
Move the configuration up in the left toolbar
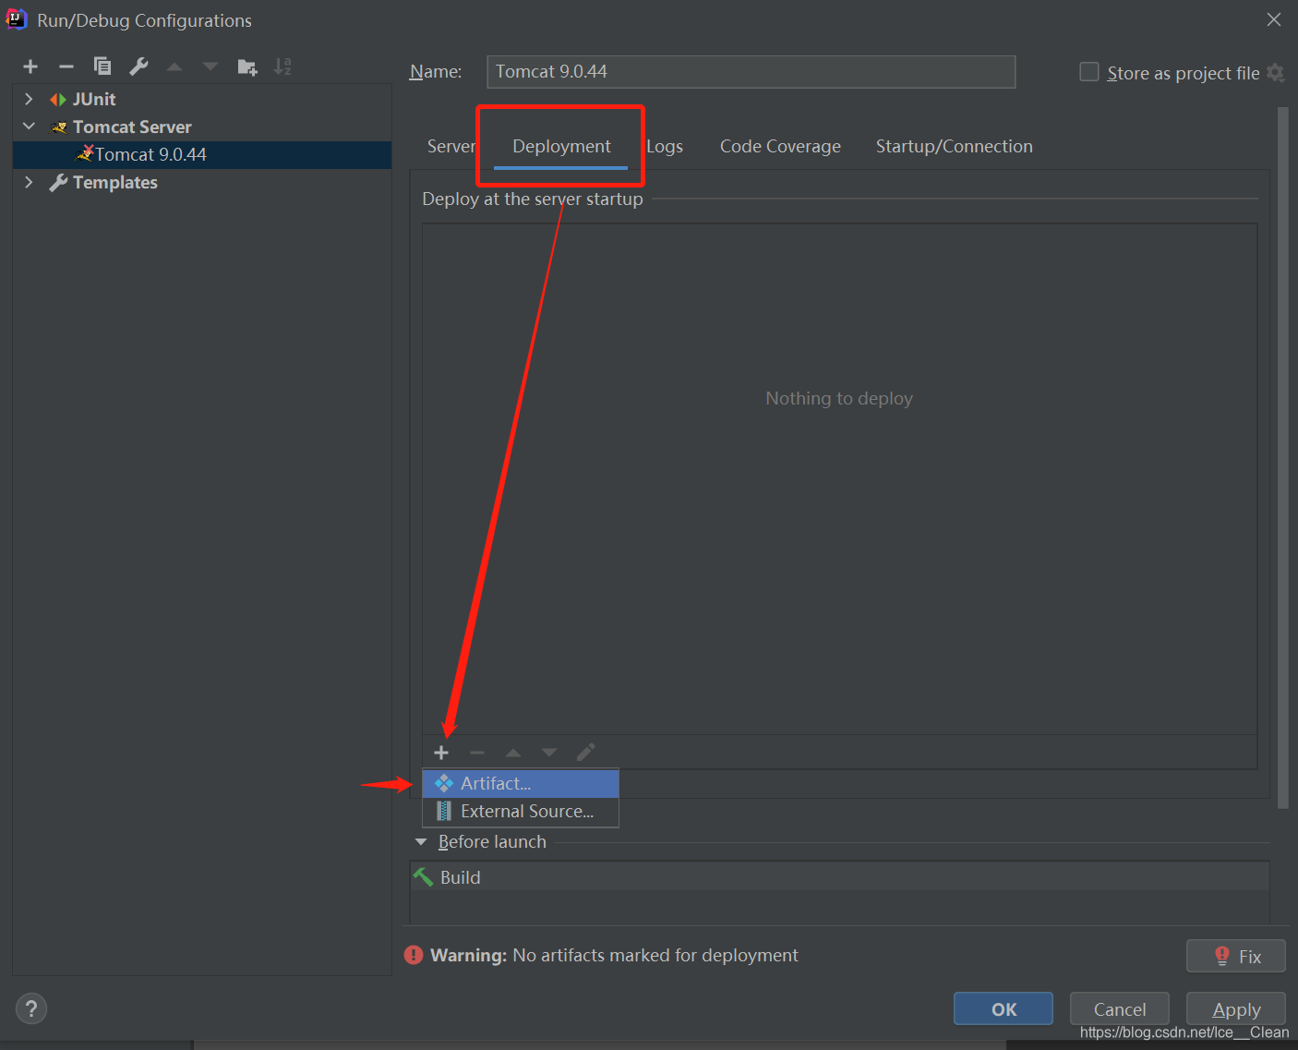[174, 66]
